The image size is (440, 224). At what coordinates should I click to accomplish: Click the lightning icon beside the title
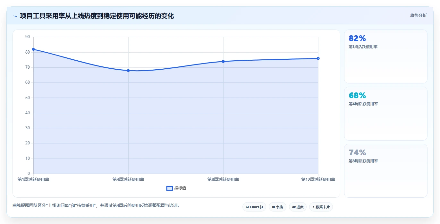pos(15,16)
